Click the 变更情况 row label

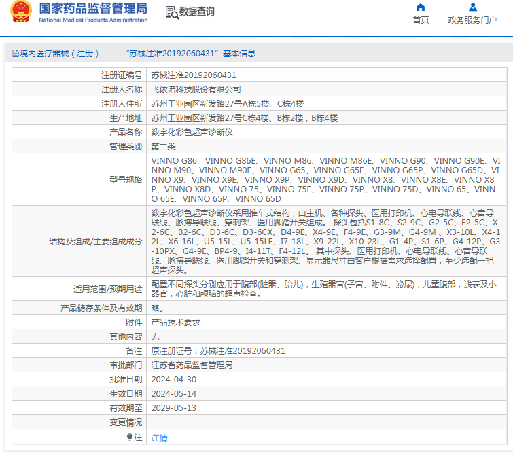[x=126, y=422]
